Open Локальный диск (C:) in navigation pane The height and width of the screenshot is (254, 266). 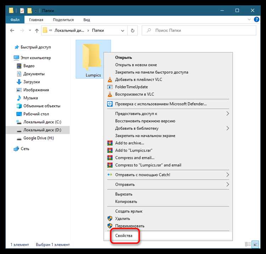42,122
